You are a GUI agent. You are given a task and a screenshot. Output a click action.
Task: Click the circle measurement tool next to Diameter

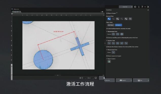point(113,34)
